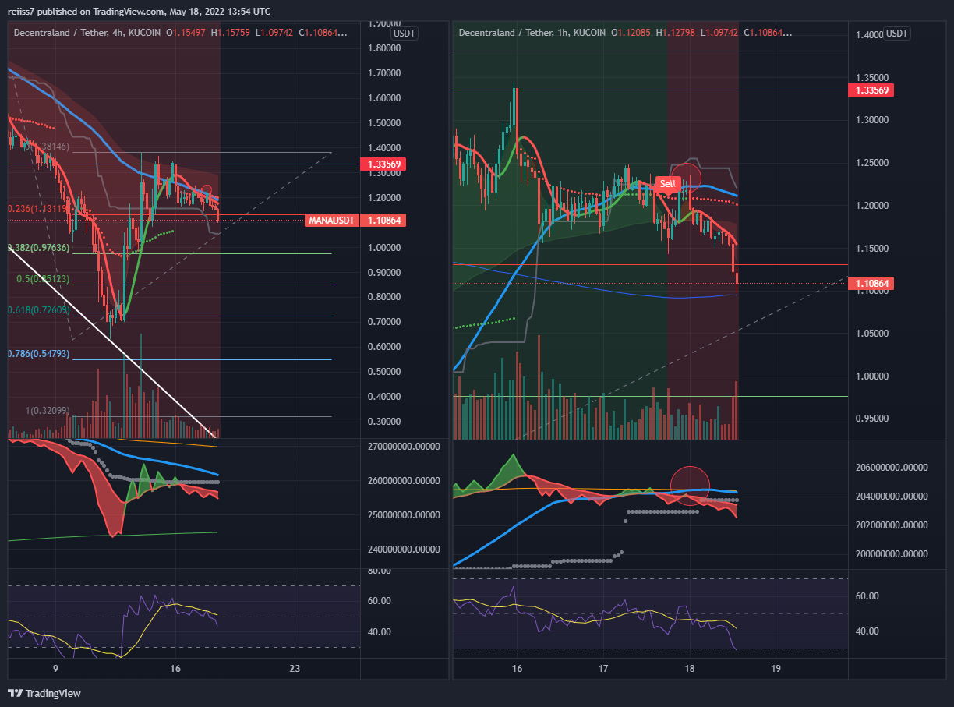Select the 0.786(0.54793) Fibonacci level label

point(39,354)
